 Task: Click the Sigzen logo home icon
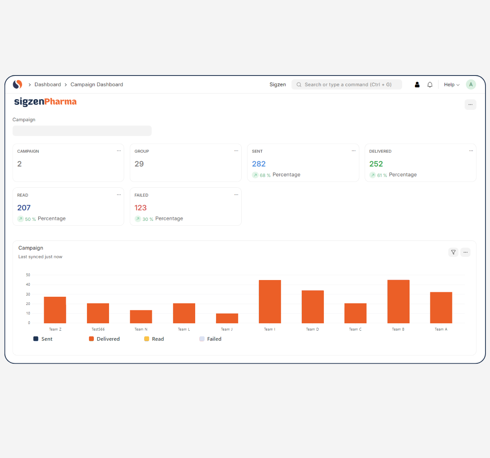coord(17,84)
